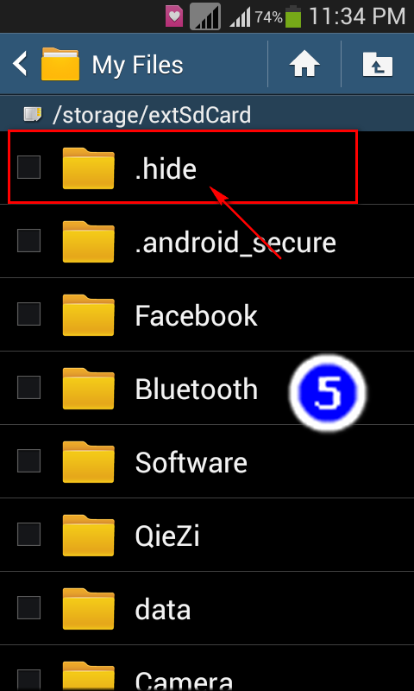Tap the clock in the status bar
This screenshot has width=414, height=691.
coord(357,17)
